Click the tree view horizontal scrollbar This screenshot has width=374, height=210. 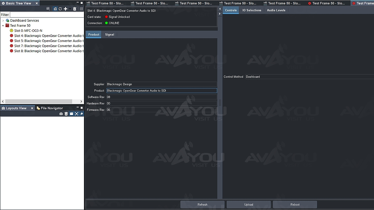(x=38, y=101)
